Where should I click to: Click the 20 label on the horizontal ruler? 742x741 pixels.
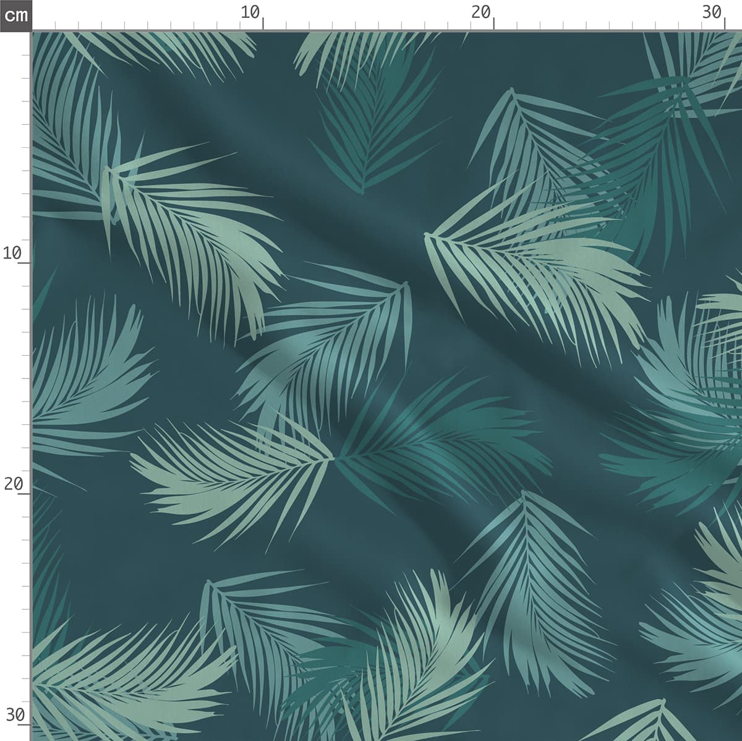coord(480,12)
